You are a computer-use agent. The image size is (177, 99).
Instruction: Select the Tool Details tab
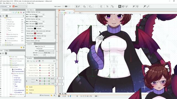(x=30, y=10)
